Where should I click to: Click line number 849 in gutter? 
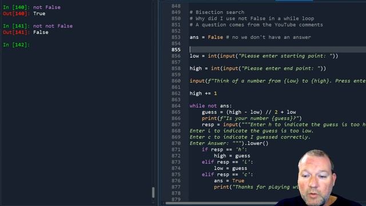coord(176,12)
